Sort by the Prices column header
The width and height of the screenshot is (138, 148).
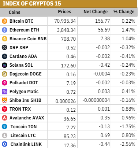point(64,12)
